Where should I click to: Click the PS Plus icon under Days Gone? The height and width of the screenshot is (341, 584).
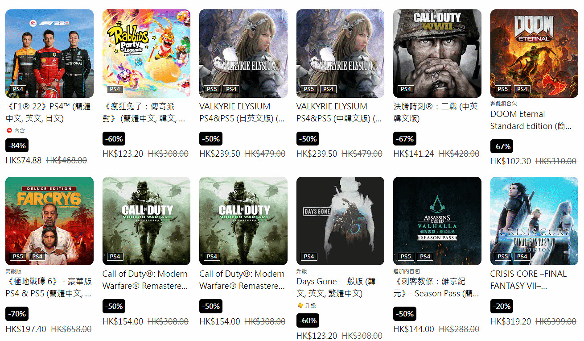tap(300, 305)
